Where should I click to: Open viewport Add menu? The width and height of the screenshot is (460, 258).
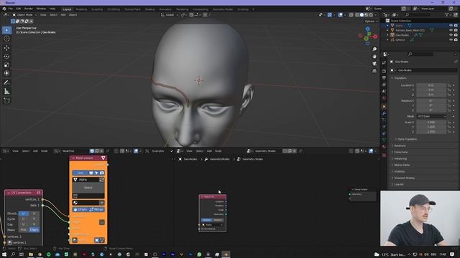click(63, 14)
